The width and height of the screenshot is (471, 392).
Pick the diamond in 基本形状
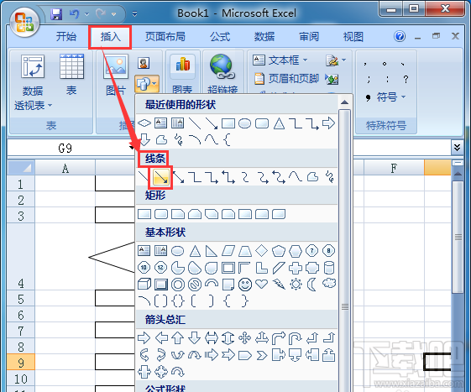click(x=261, y=250)
